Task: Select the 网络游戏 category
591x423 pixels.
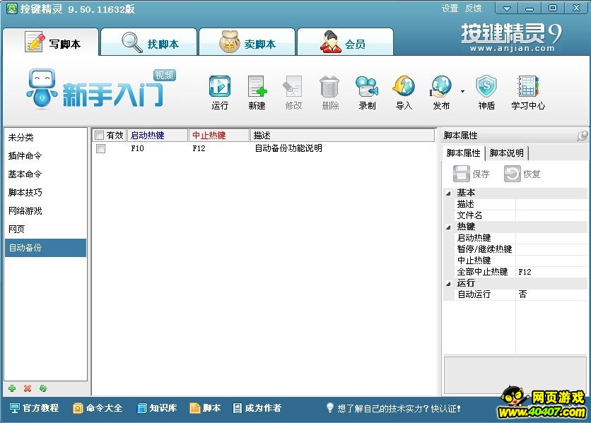Action: click(45, 211)
